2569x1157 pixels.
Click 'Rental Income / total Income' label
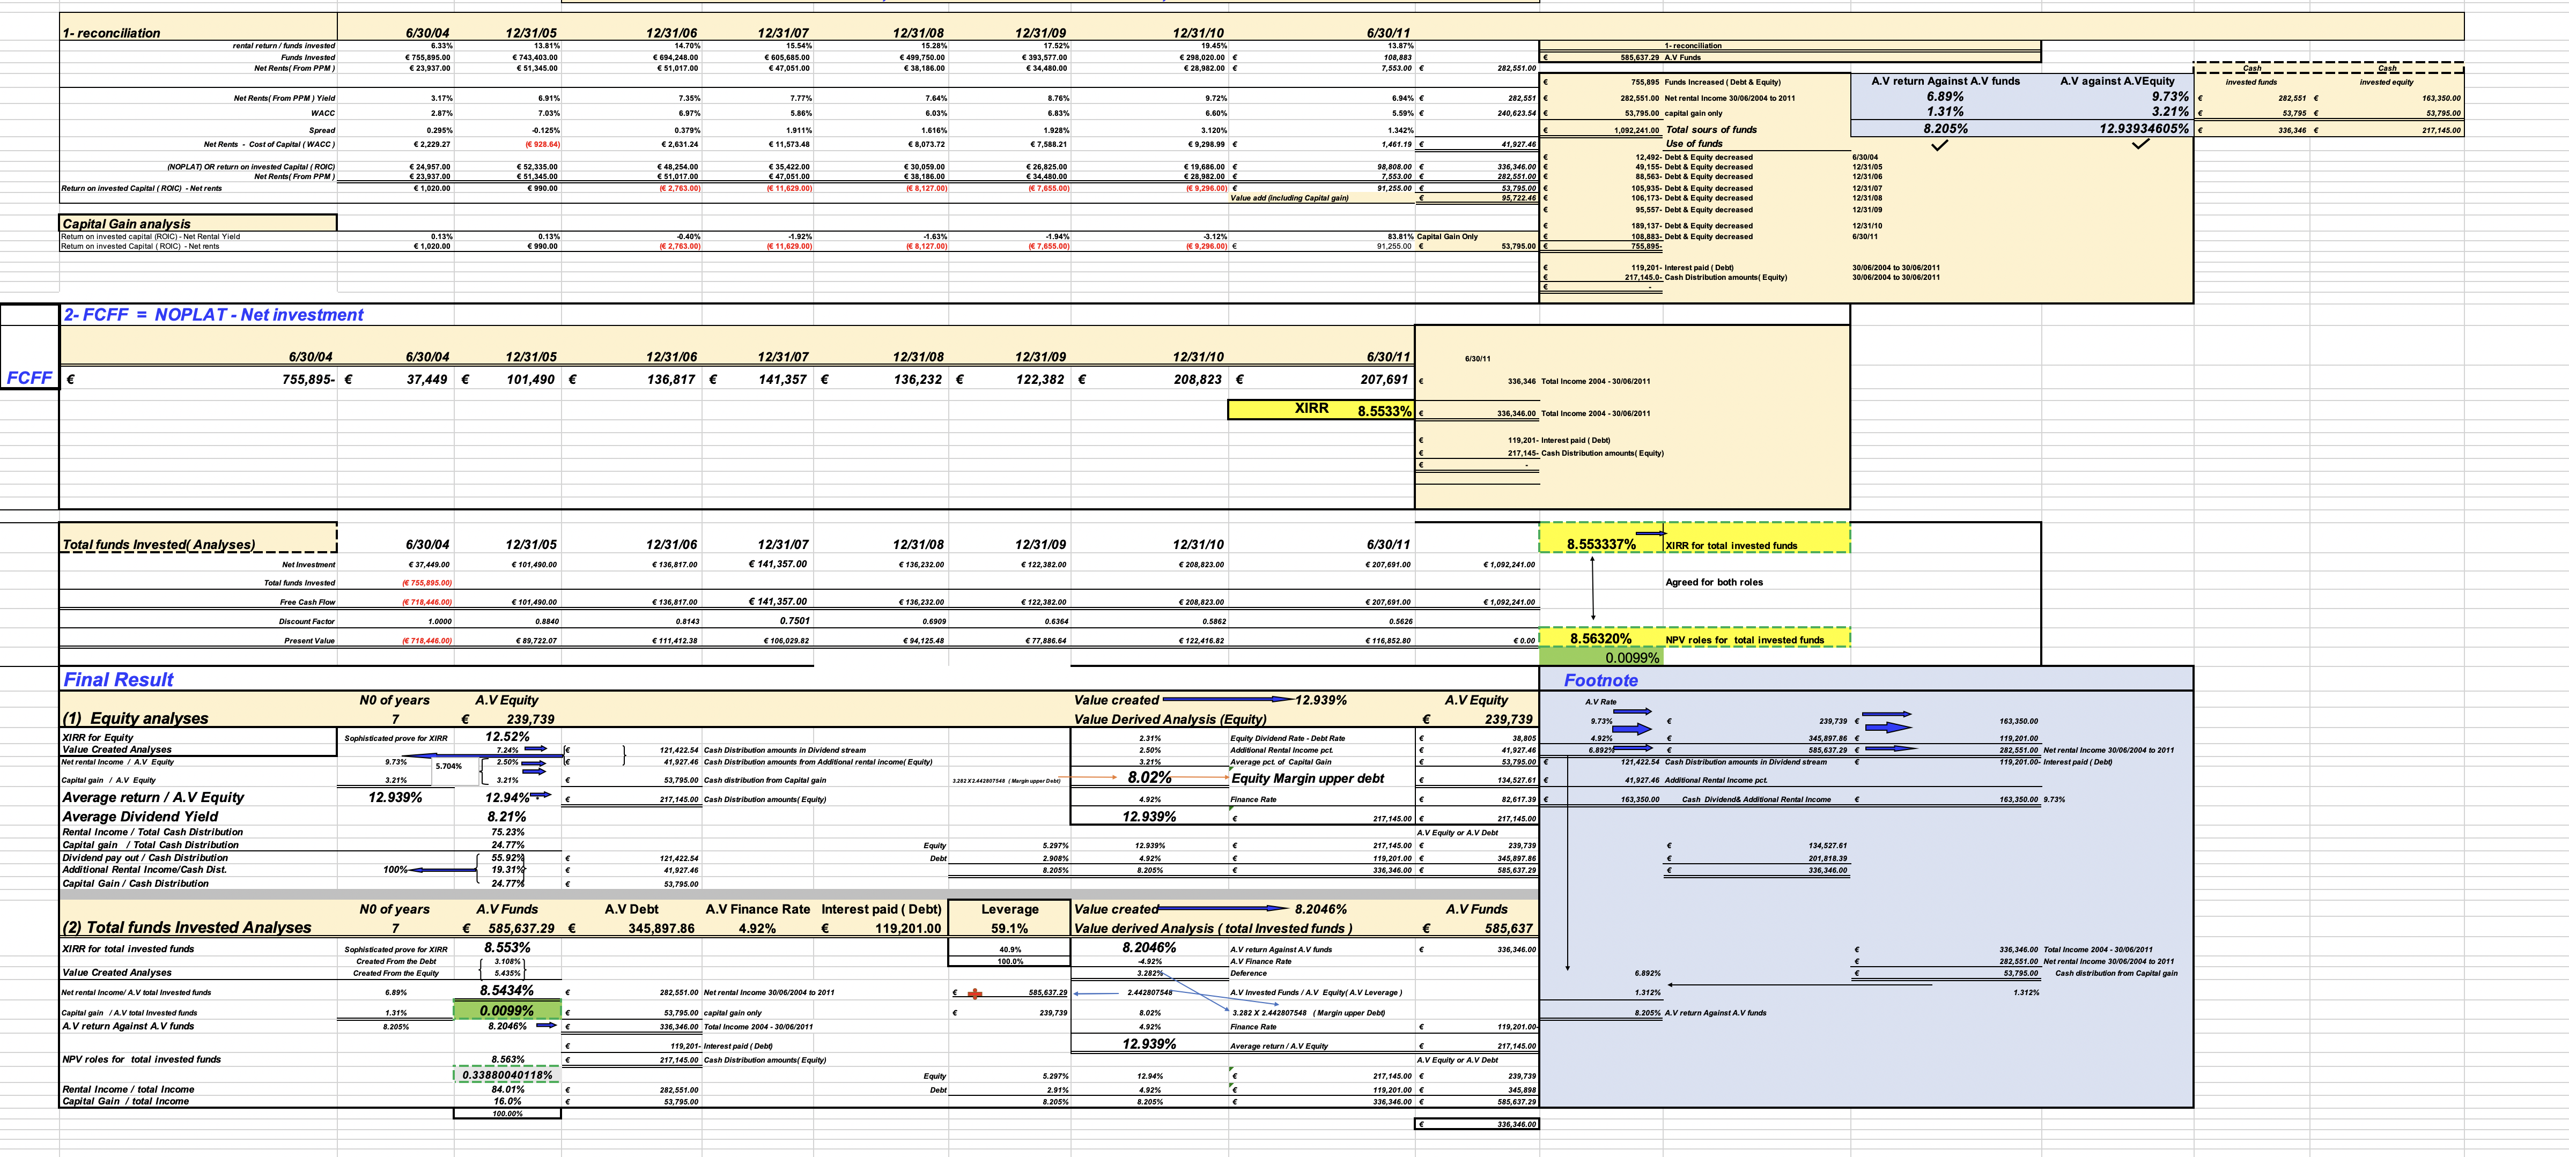128,1089
